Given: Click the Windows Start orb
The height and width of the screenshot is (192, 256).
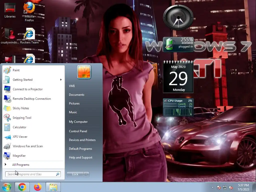Looking at the screenshot, I should [6, 187].
